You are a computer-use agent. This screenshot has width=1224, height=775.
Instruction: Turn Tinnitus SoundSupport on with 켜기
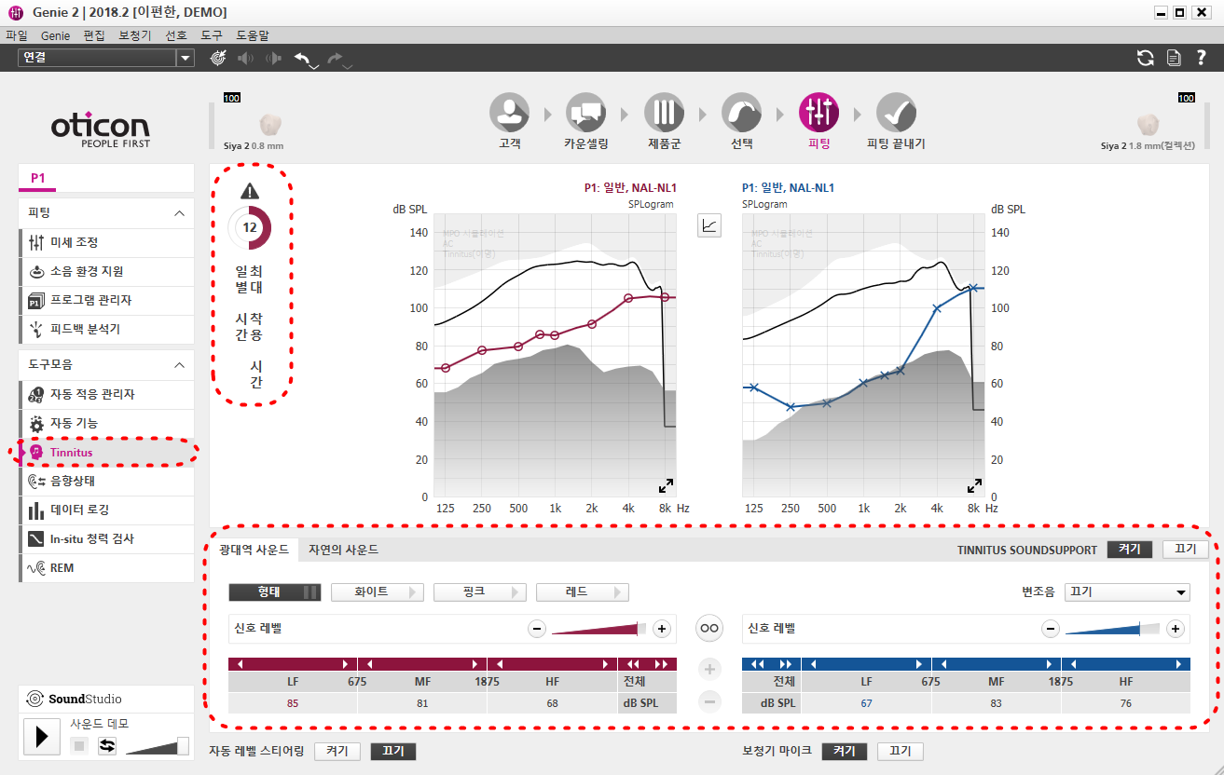1130,550
